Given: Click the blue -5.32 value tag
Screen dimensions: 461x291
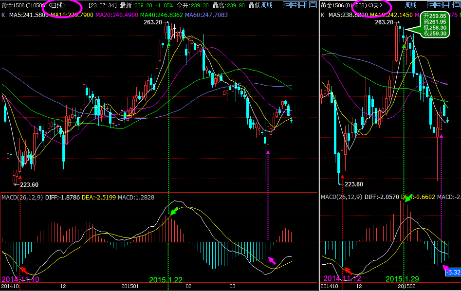Looking at the screenshot, I should [453, 272].
